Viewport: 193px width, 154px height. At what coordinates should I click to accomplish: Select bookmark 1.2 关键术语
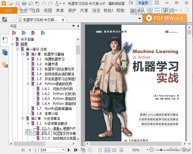[x=47, y=64]
